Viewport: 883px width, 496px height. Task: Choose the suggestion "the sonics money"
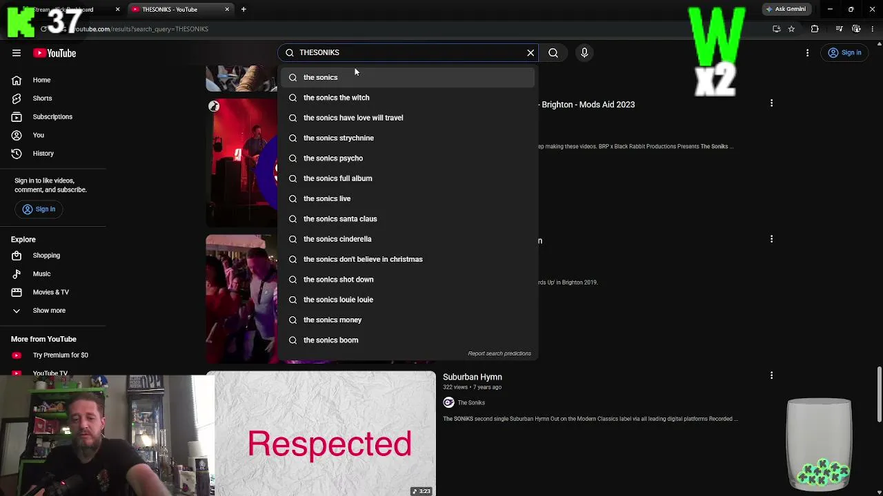click(407, 320)
